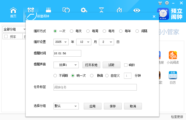Viewport: 186px width, 120px height.
Task: Select the 每天 repeat option
Action: [72, 31]
